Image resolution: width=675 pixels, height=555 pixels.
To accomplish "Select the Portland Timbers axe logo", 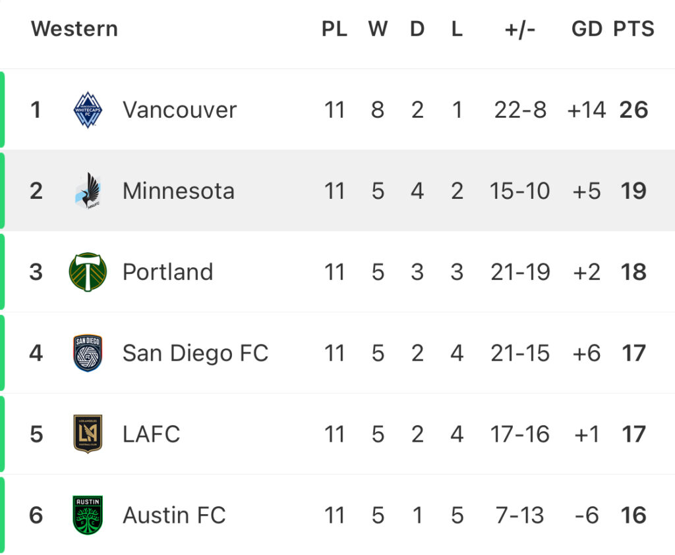I will click(x=88, y=272).
